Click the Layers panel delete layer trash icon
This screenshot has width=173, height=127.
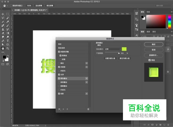(x=168, y=125)
